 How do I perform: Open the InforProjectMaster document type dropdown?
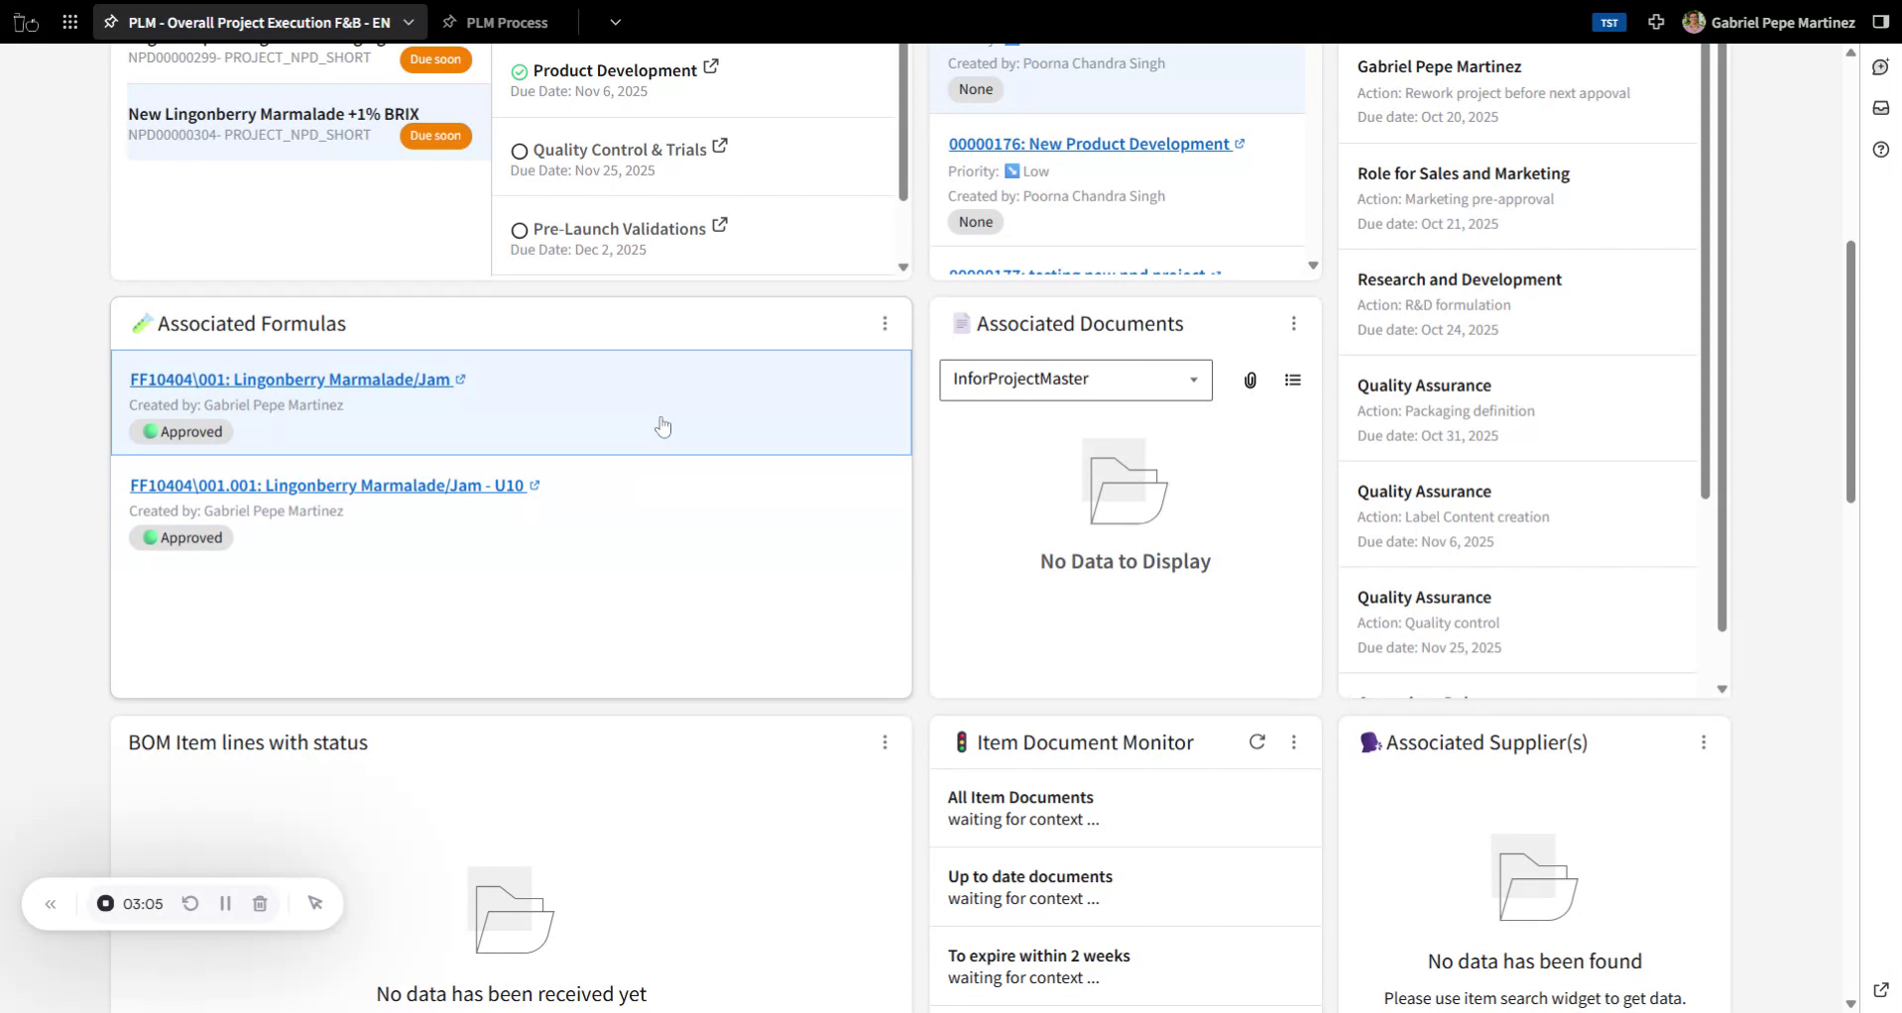[x=1192, y=380]
